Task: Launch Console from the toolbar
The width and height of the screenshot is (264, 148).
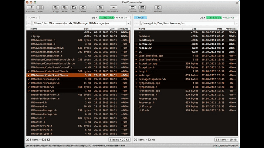Action: pos(132,8)
